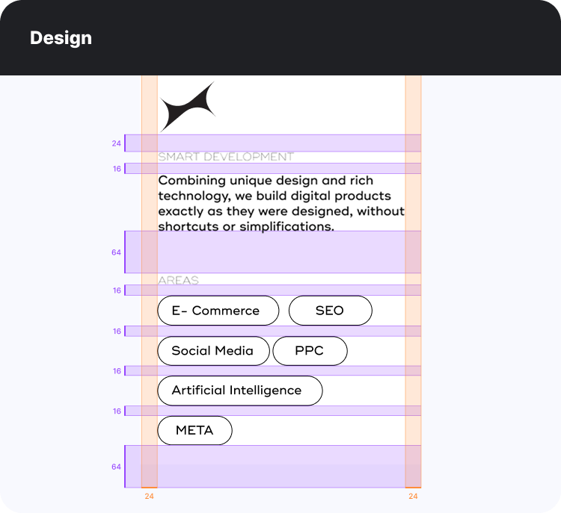
Task: Click the 24 spacing label below the logo
Action: tap(117, 143)
